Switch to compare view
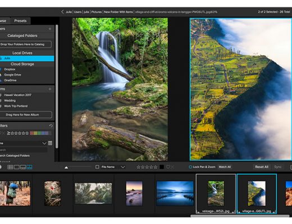The image size is (292, 224). pos(29,167)
